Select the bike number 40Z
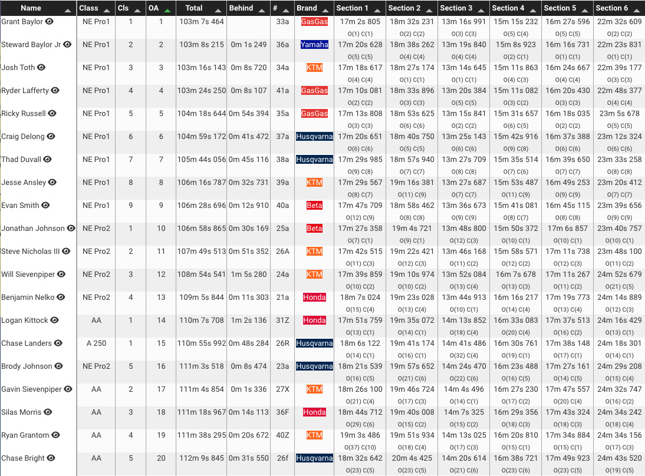 click(282, 435)
